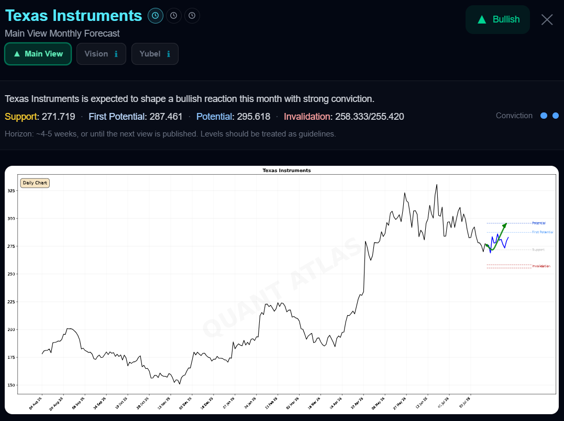Screen dimensions: 564x421
Task: Click the Invalidation level label on chart
Action: pyautogui.click(x=541, y=266)
